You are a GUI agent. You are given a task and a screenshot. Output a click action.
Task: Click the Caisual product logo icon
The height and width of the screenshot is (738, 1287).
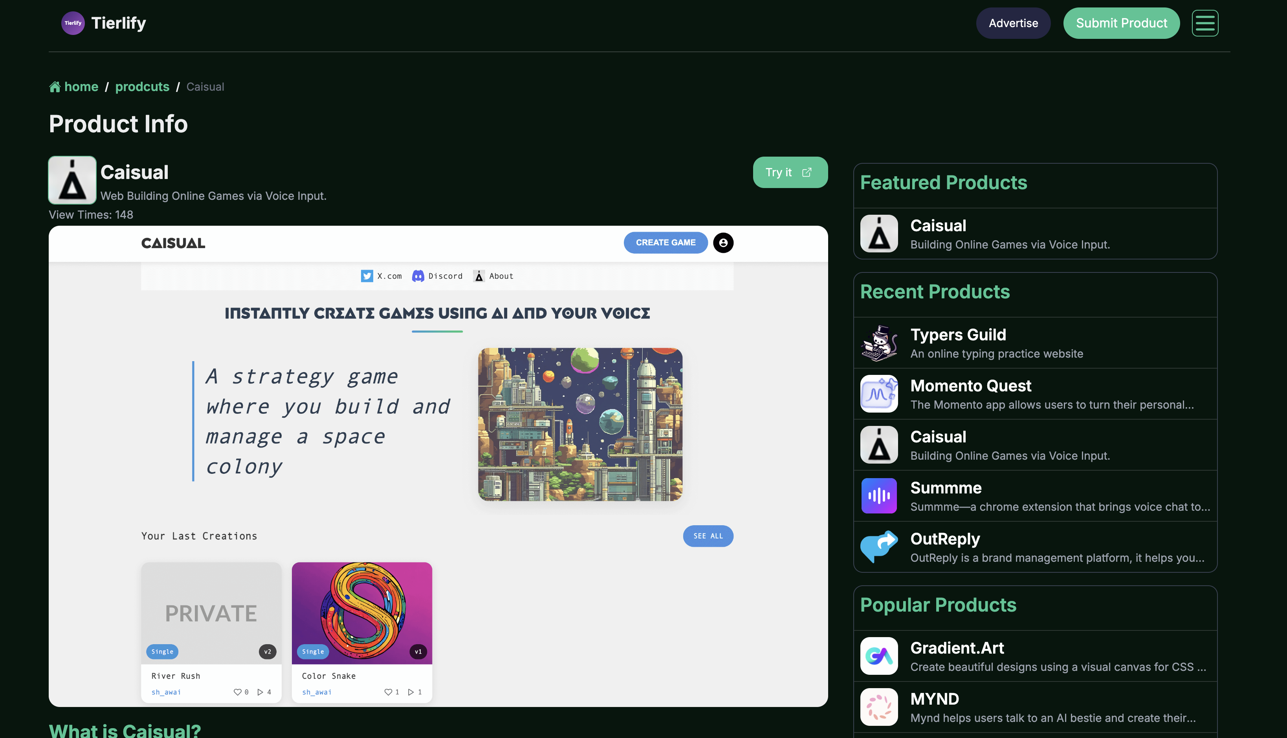coord(72,180)
